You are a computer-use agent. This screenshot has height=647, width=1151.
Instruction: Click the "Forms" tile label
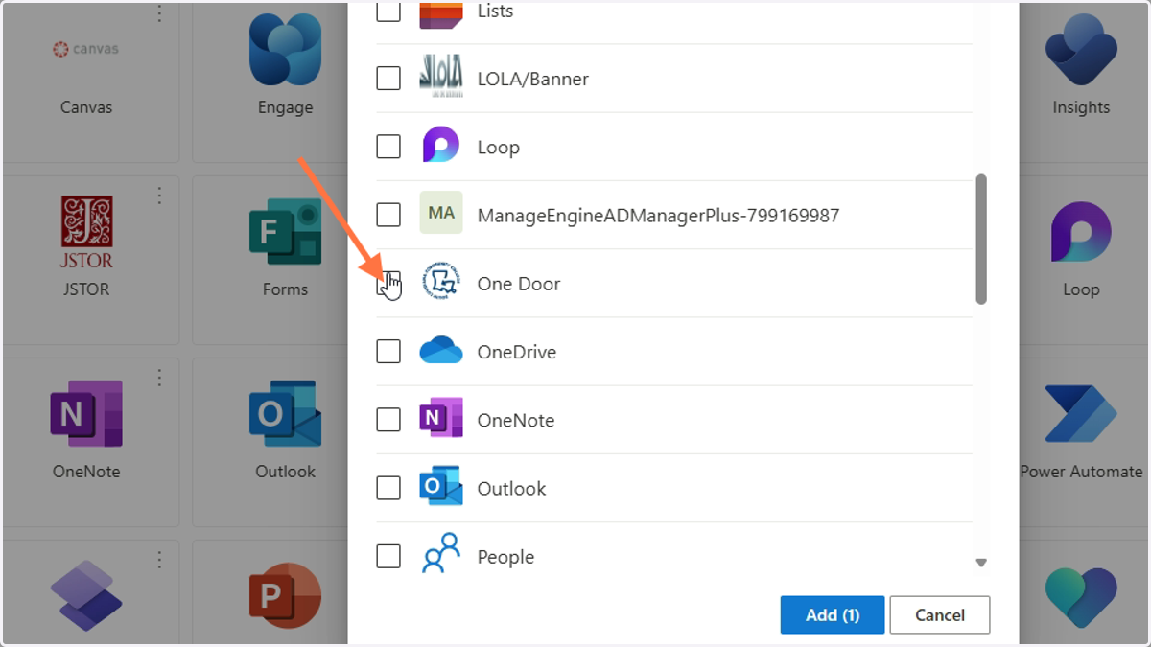coord(285,289)
